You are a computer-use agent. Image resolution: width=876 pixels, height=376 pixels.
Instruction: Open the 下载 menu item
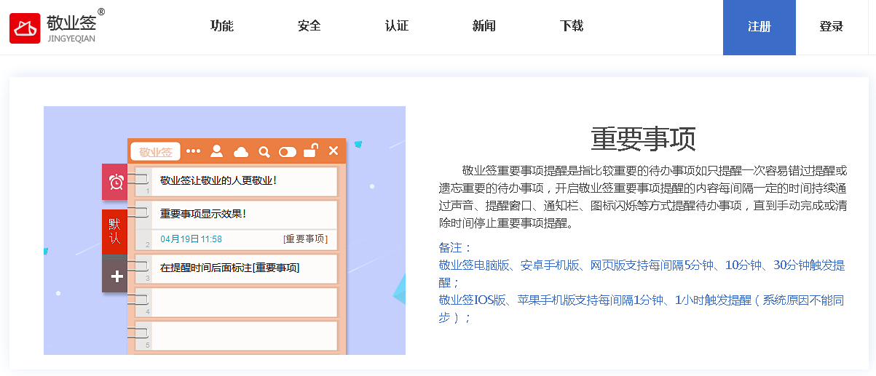(x=572, y=26)
